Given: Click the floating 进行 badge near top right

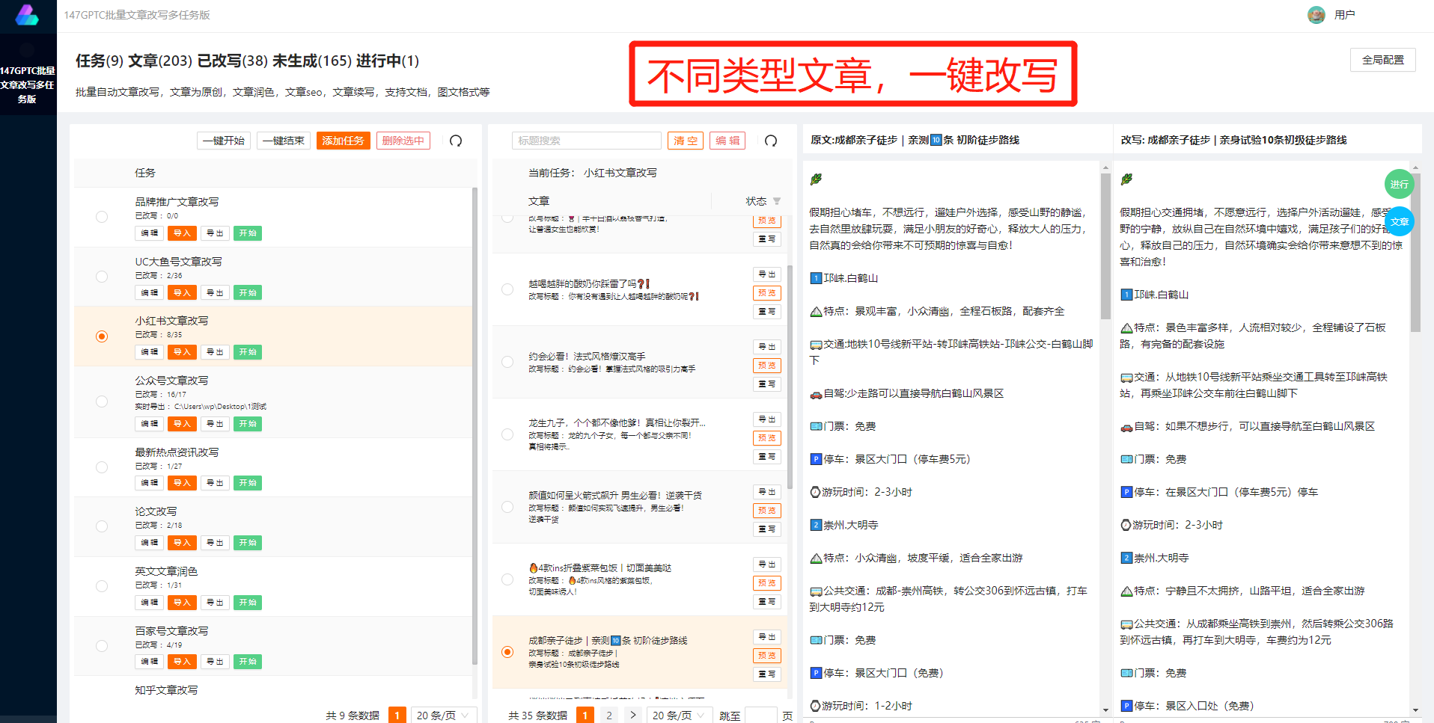Looking at the screenshot, I should click(1399, 184).
